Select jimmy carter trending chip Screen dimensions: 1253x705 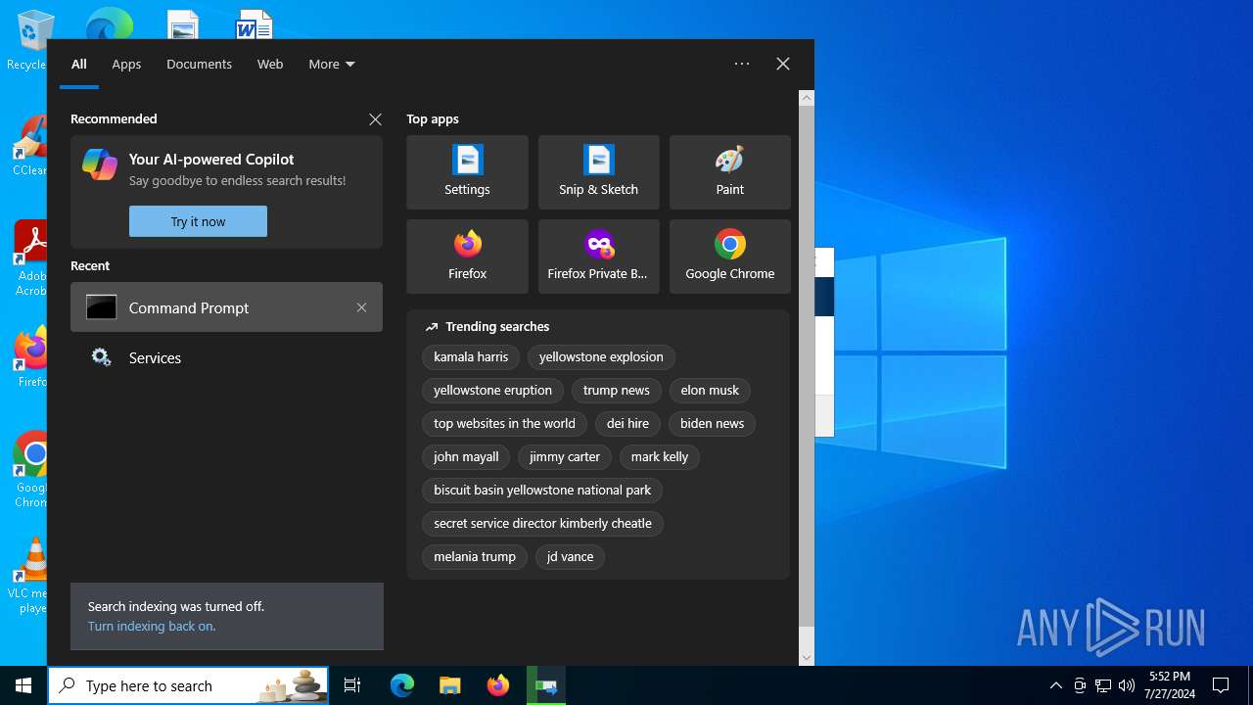(x=565, y=457)
